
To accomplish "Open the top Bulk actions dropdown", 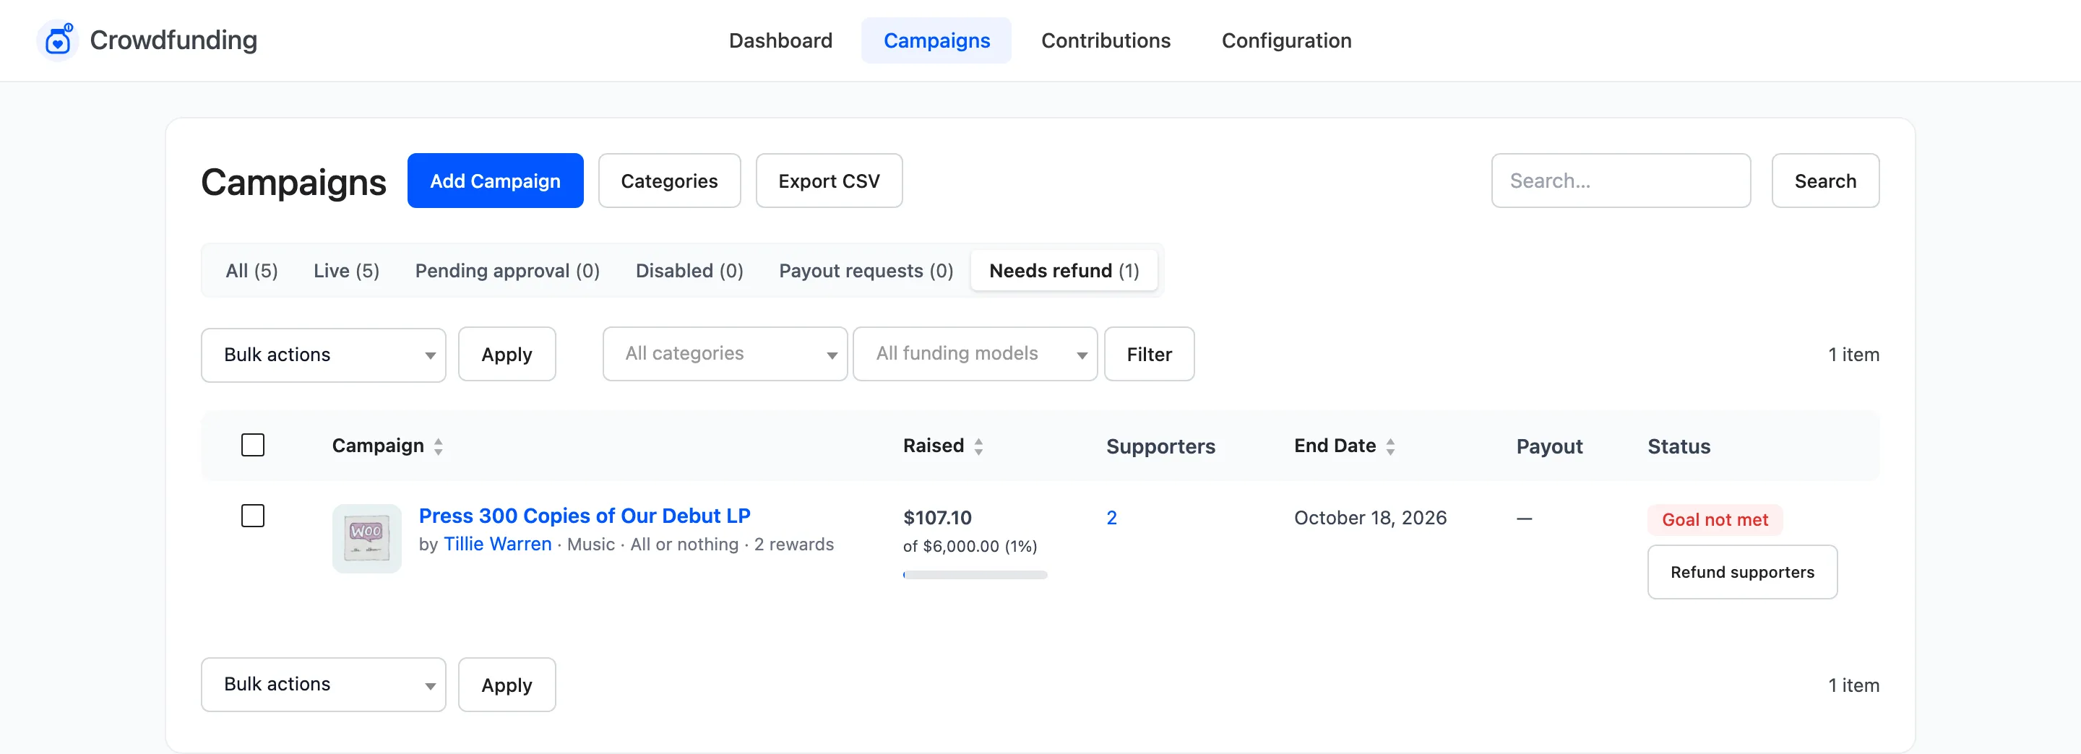I will click(x=323, y=355).
